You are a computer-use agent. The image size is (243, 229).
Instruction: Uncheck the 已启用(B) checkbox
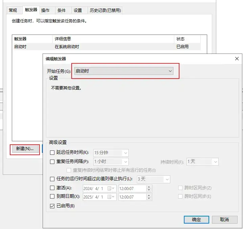[52, 206]
